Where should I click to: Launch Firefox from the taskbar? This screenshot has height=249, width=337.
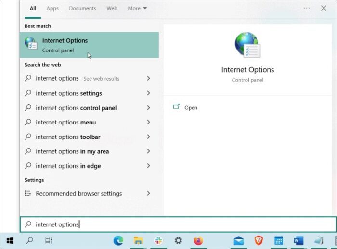(198, 241)
